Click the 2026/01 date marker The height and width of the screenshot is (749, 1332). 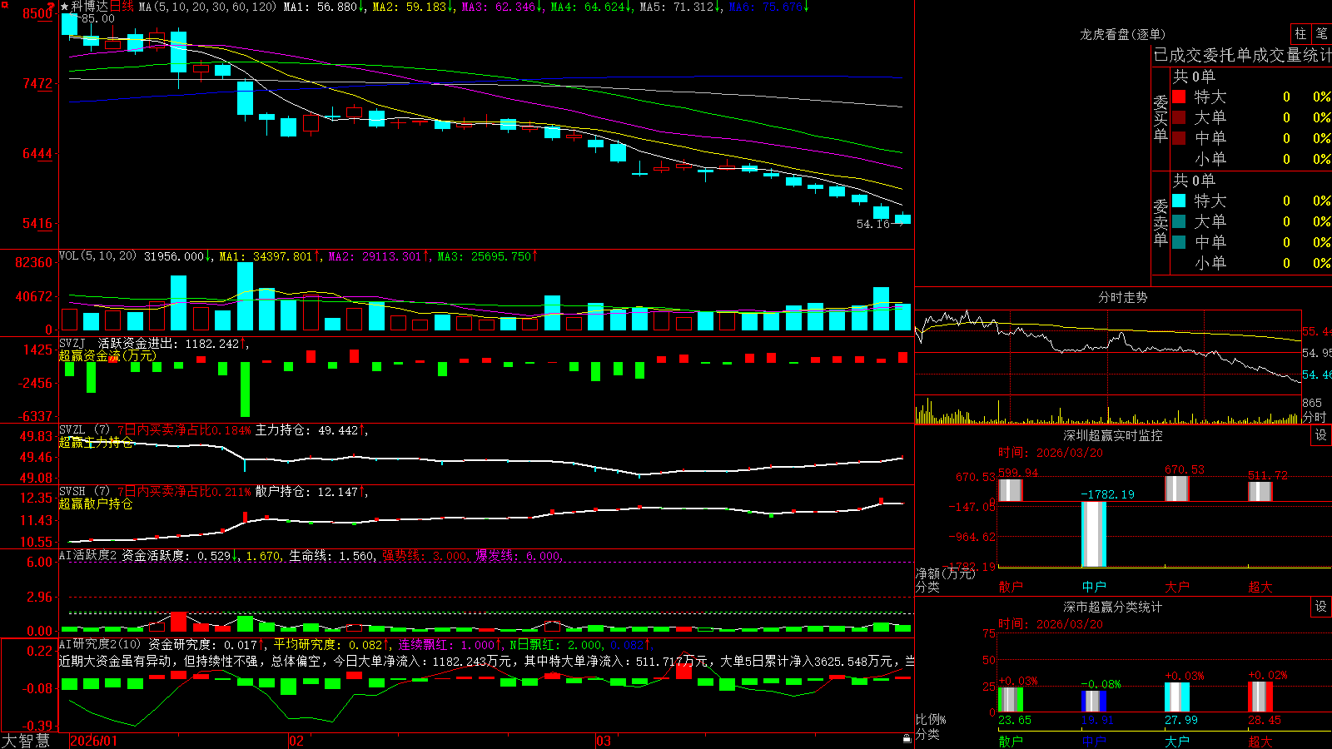coord(94,741)
